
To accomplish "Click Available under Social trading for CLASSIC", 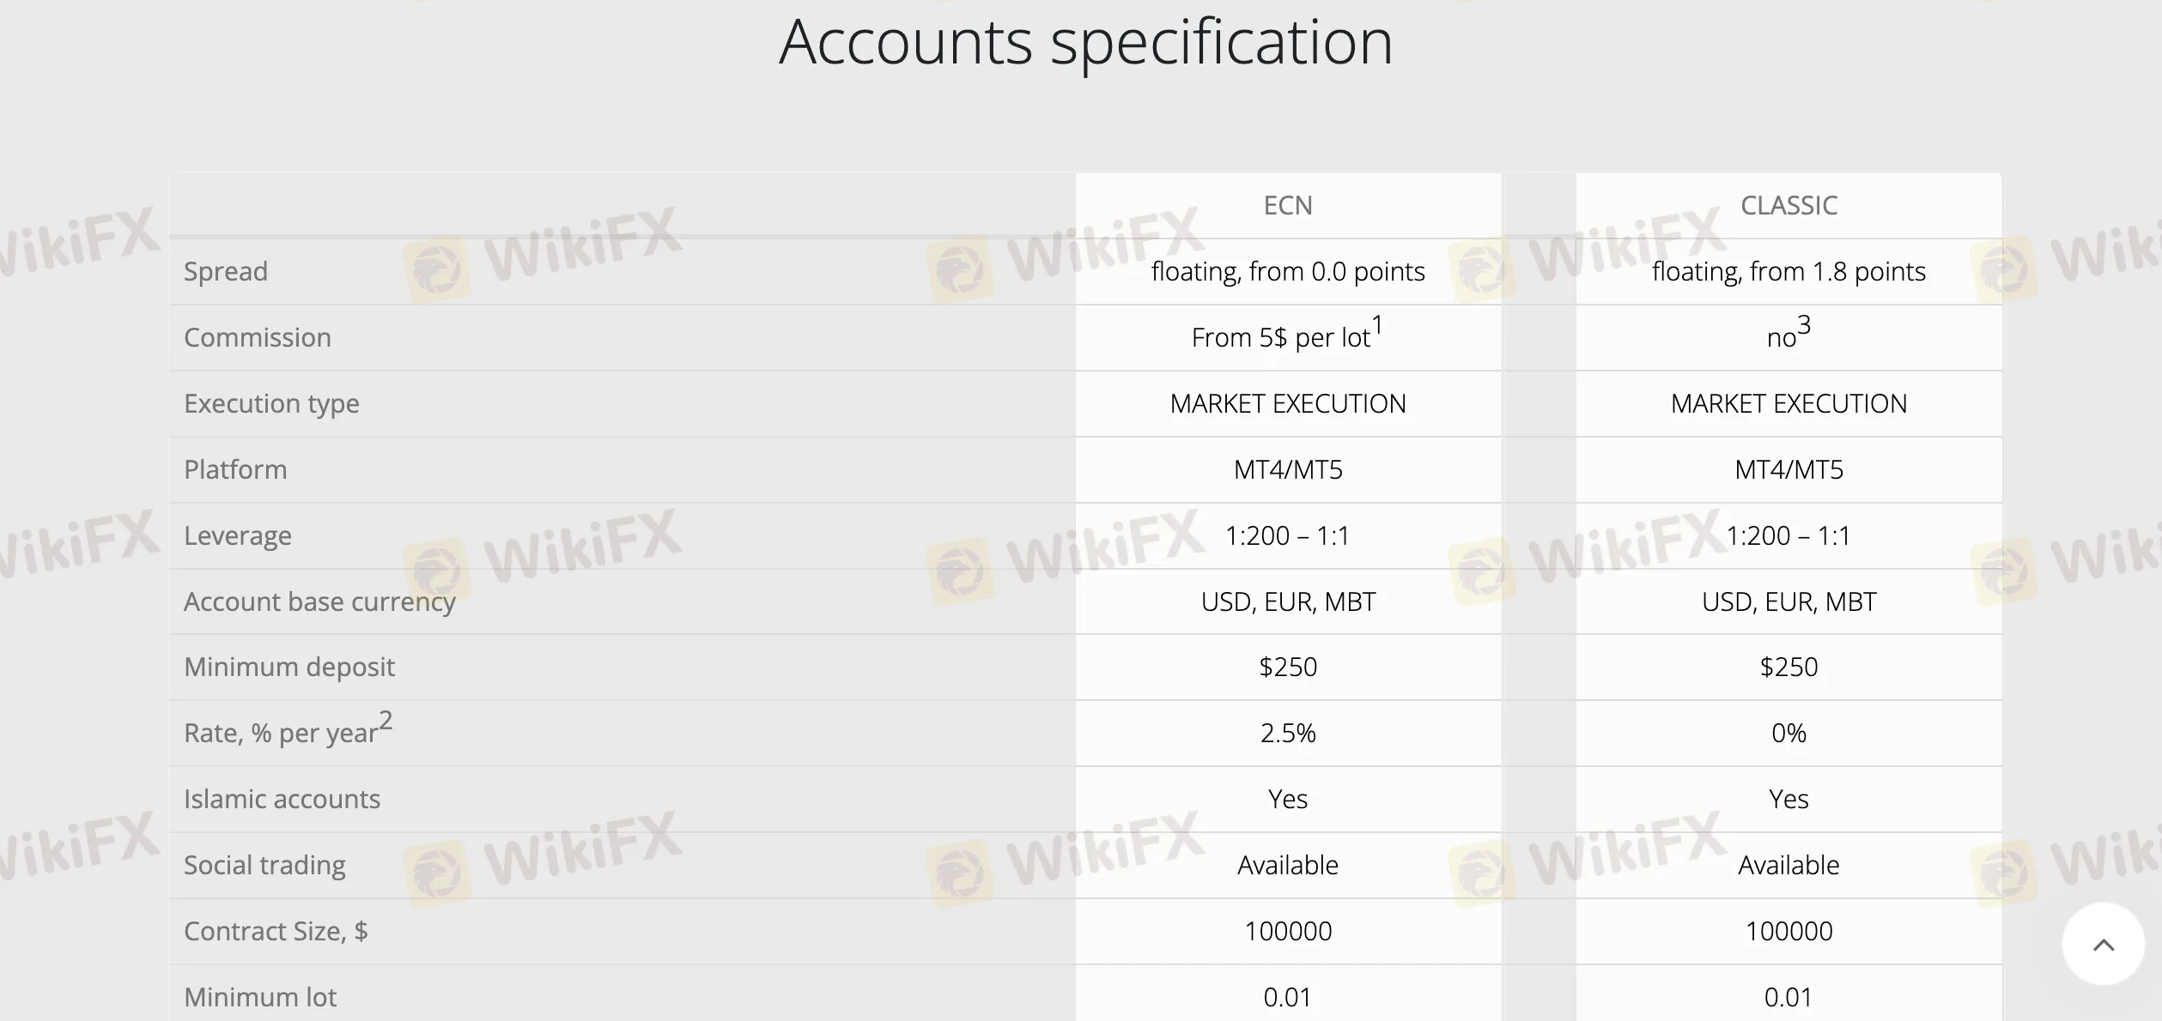I will click(x=1789, y=865).
